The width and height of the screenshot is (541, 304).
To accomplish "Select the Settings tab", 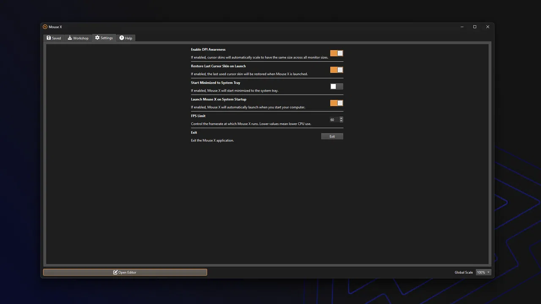I will (104, 38).
